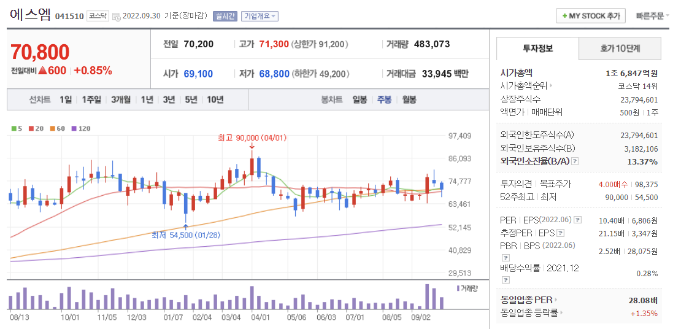
Task: Open the 동일업종 등락률 link
Action: pyautogui.click(x=529, y=312)
